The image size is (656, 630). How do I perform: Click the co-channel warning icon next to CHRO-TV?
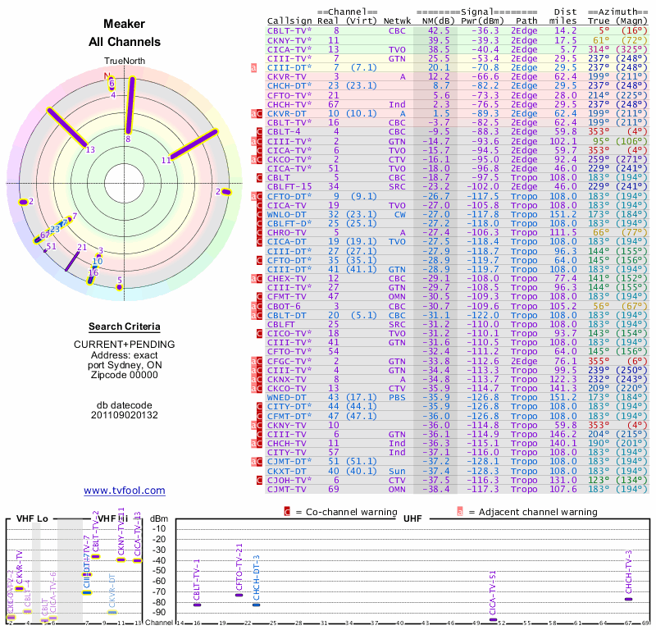[260, 232]
